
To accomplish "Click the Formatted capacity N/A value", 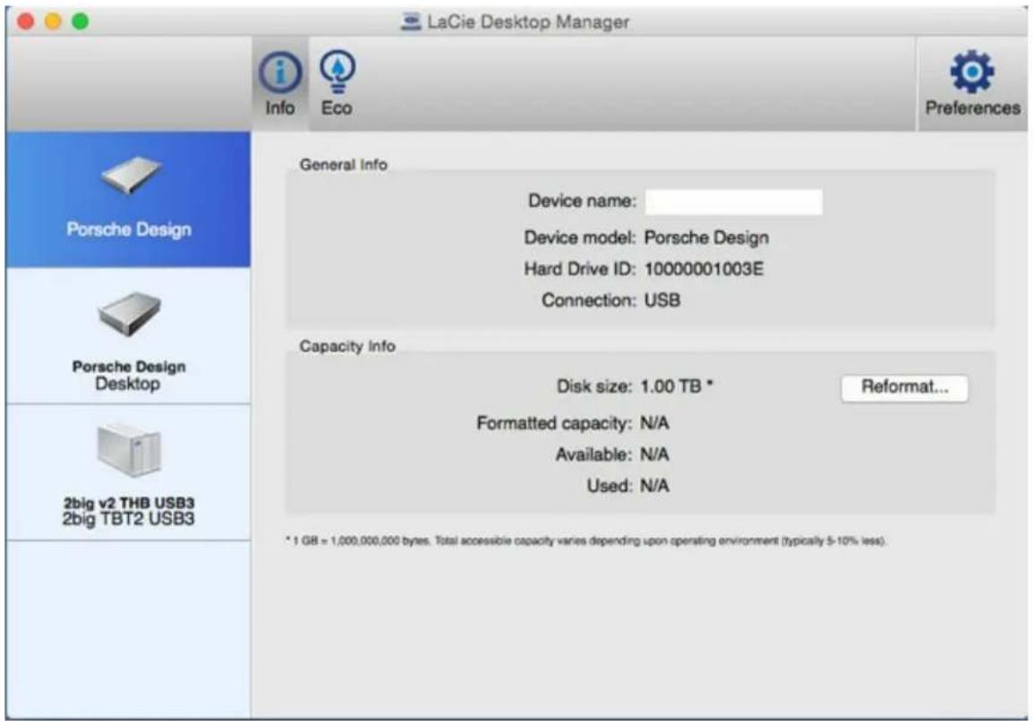I will click(x=654, y=423).
